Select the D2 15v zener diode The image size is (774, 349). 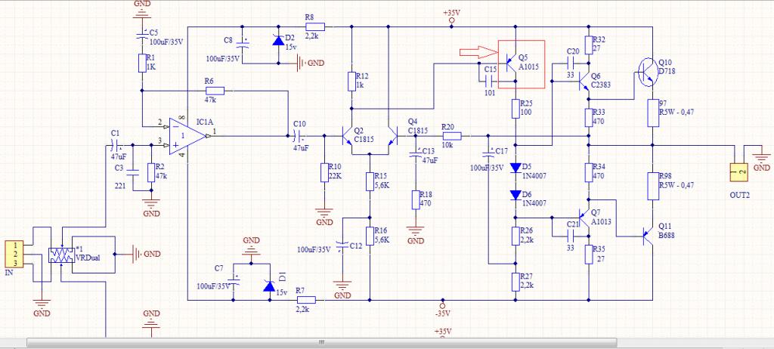pos(278,41)
